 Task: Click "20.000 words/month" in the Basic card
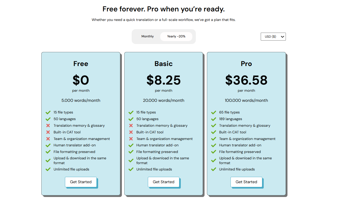coord(163,100)
